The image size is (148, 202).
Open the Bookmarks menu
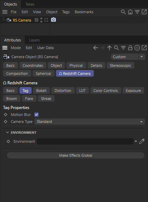(84, 12)
